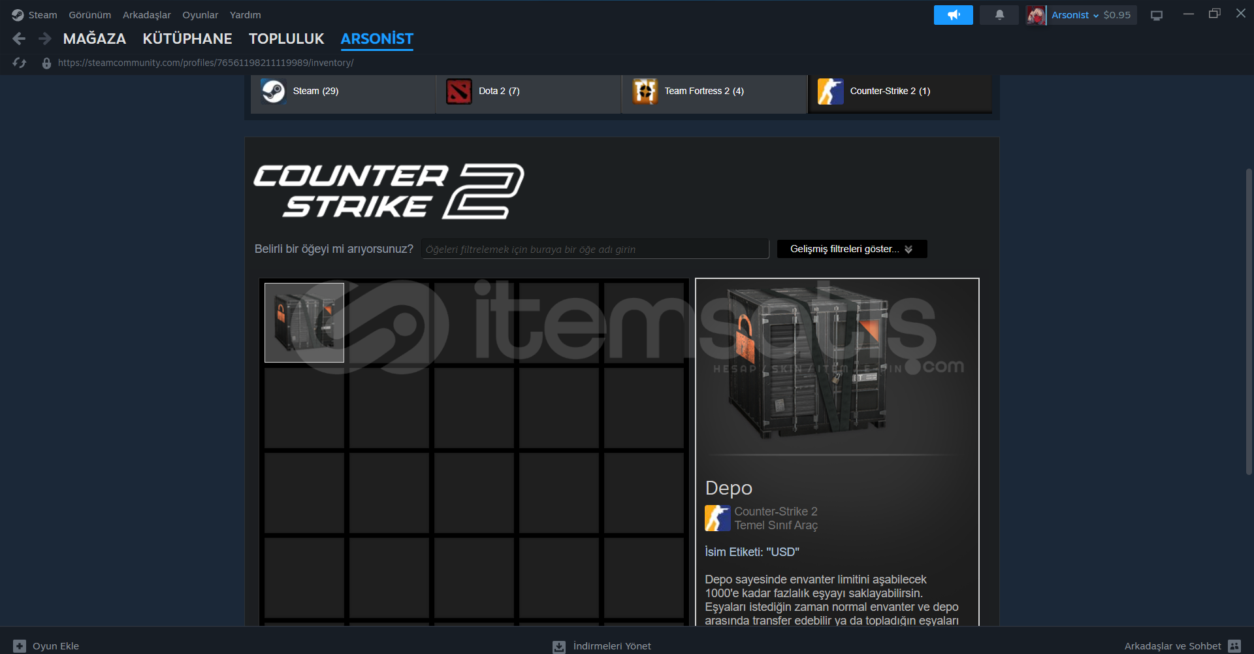The image size is (1254, 654).
Task: Expand the Arsonist account dropdown
Action: click(x=1074, y=15)
